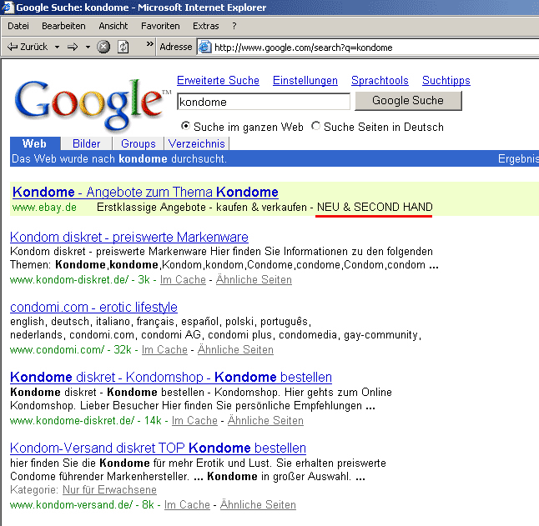Click the 'Adresse' label
This screenshot has height=526, width=539.
[176, 47]
